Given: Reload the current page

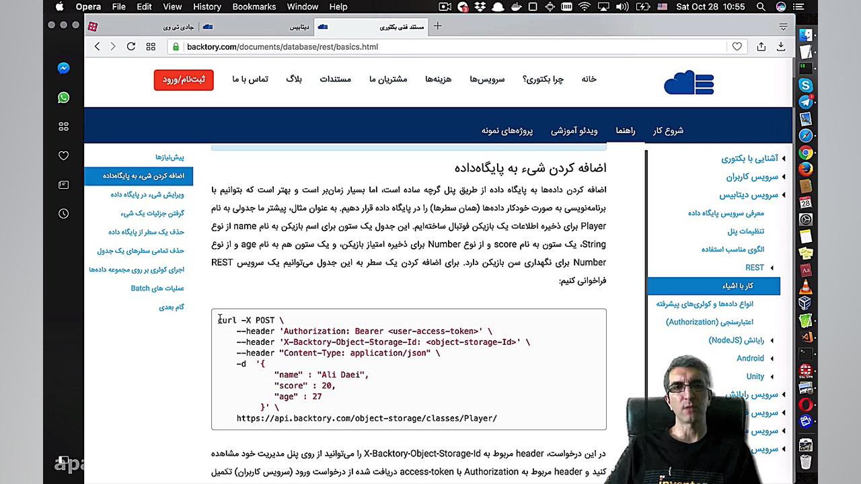Looking at the screenshot, I should pos(131,46).
